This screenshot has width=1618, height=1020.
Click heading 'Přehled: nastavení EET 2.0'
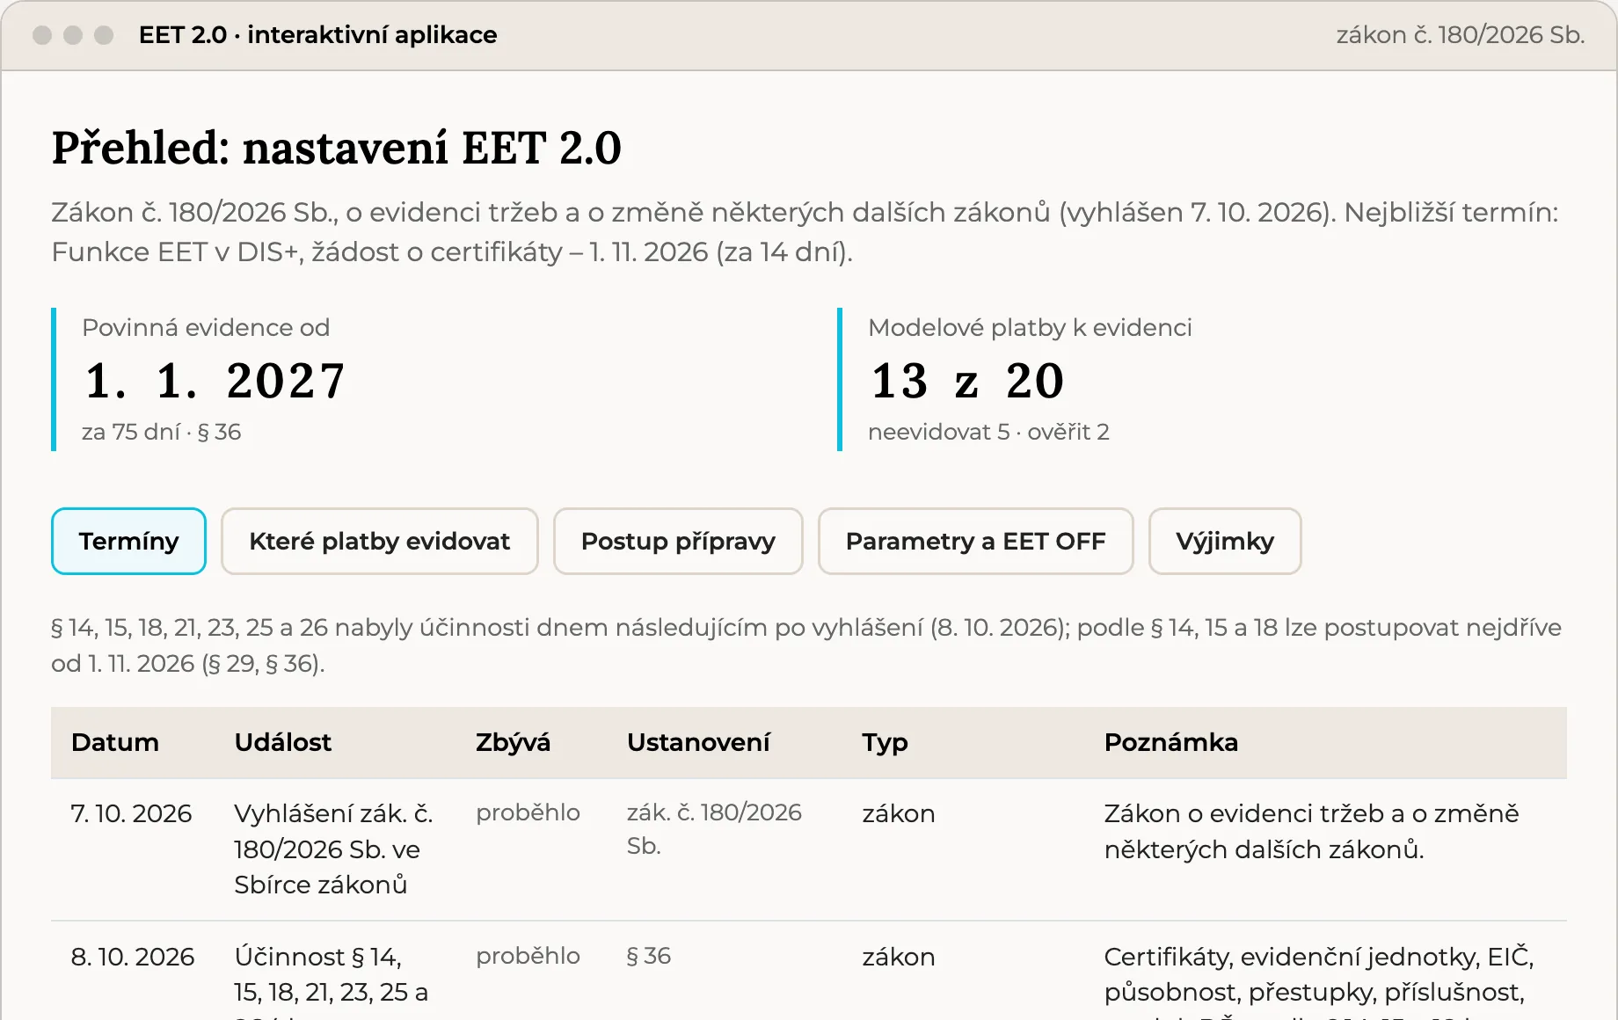337,148
